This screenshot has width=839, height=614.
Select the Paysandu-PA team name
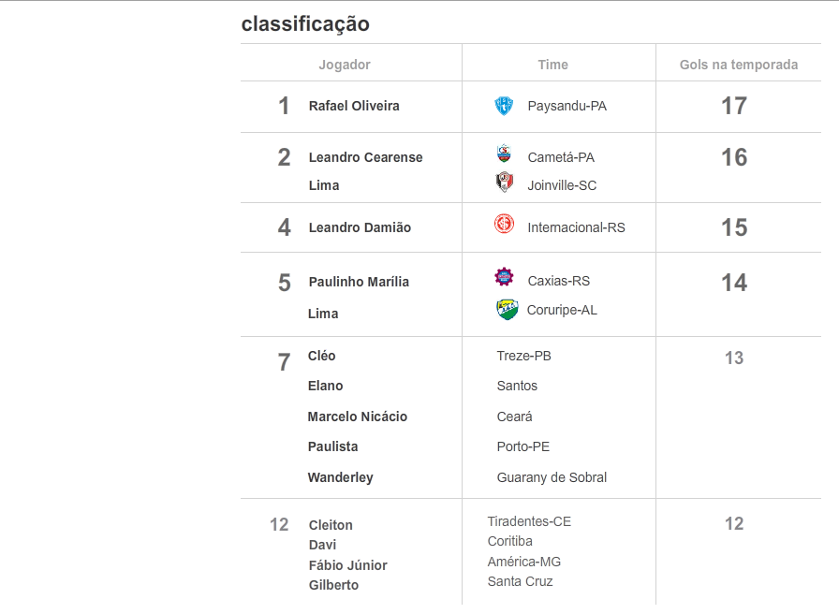pyautogui.click(x=567, y=106)
